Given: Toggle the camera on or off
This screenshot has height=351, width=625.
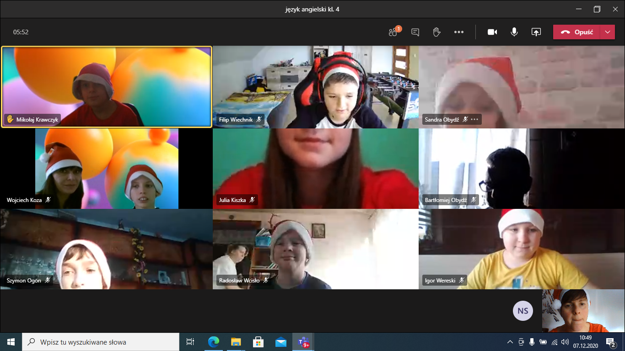Looking at the screenshot, I should pos(492,32).
